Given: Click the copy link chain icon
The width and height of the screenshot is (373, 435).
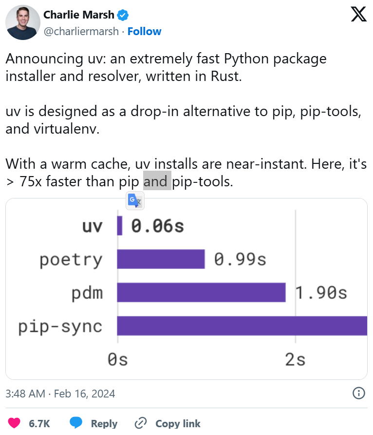Looking at the screenshot, I should pyautogui.click(x=140, y=423).
